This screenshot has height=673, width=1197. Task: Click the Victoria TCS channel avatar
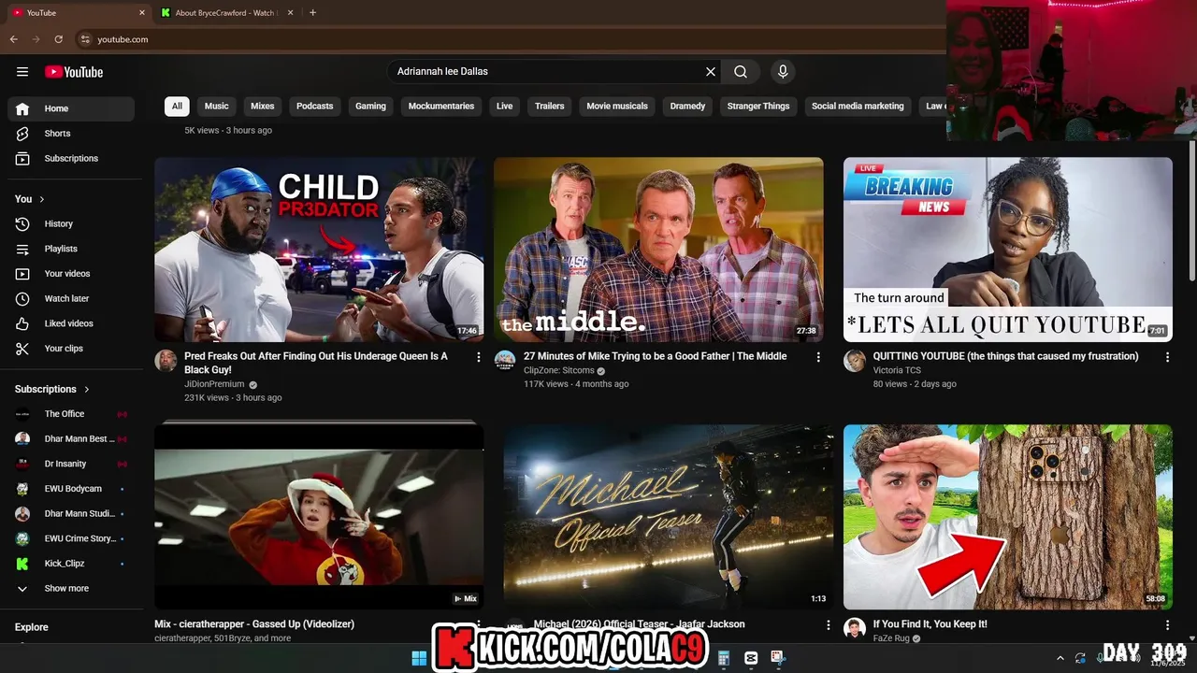click(855, 361)
